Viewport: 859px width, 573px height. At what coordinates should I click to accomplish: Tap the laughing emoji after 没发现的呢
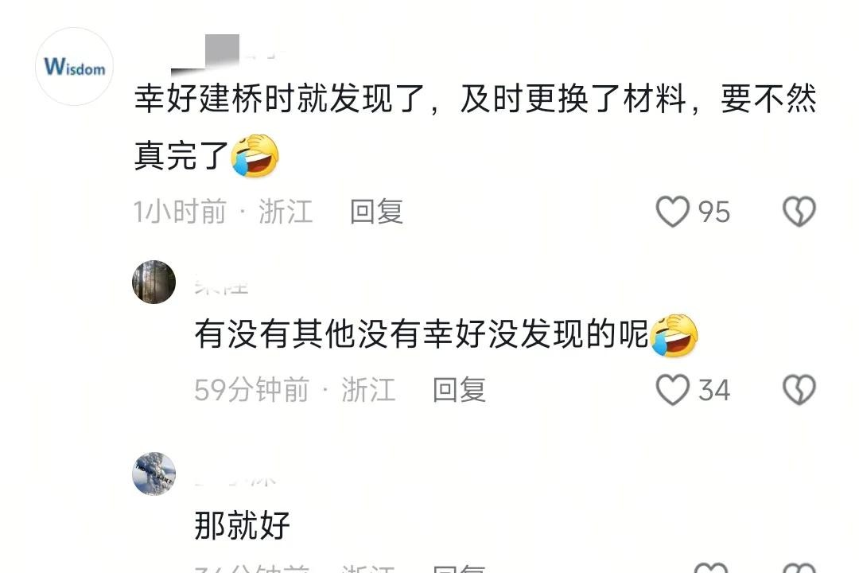[x=674, y=335]
